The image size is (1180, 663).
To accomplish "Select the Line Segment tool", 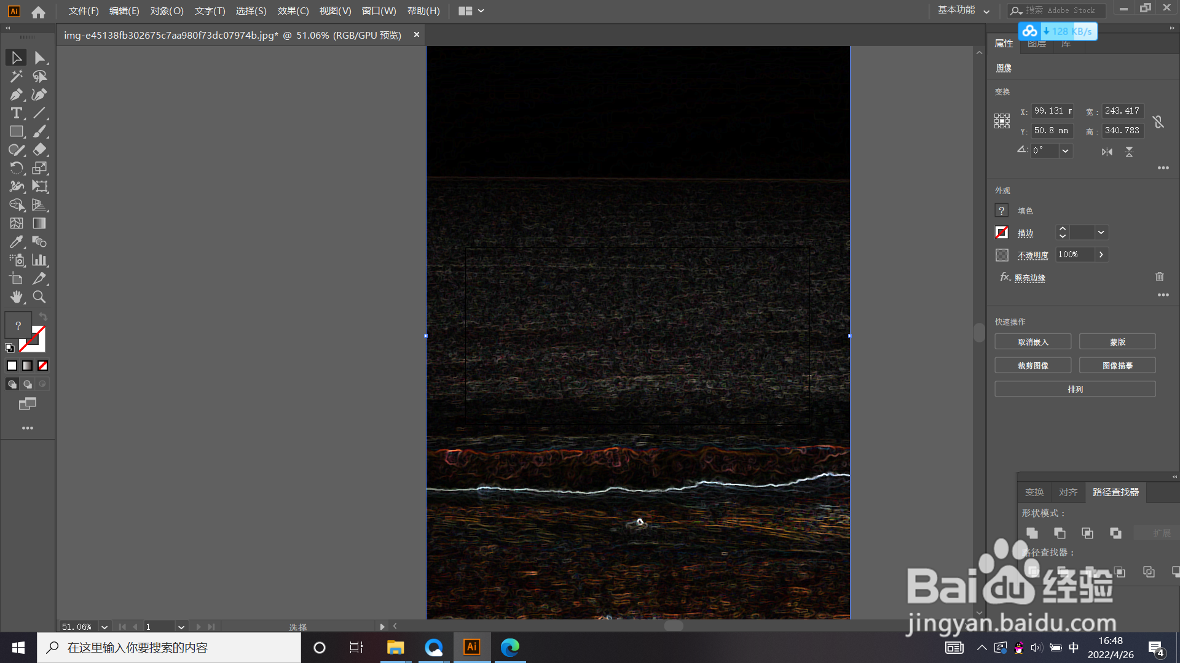I will [40, 113].
